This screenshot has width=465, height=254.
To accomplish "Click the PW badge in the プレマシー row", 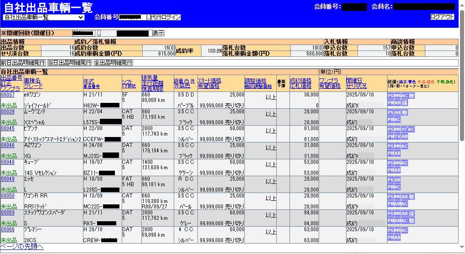I will pos(390,238).
